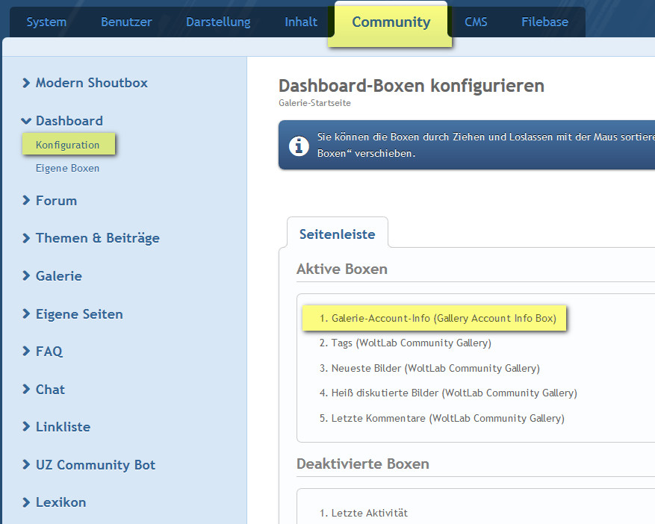Select the Letzte Kommentare box entry
This screenshot has width=655, height=524.
pyautogui.click(x=441, y=418)
